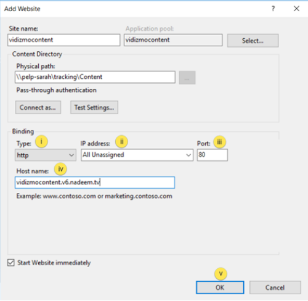Image resolution: width=308 pixels, height=301 pixels.
Task: Click the Cancel button
Action: [x=275, y=287]
